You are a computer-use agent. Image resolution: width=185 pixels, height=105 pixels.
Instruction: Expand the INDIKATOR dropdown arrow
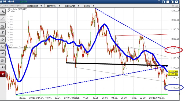79,6
